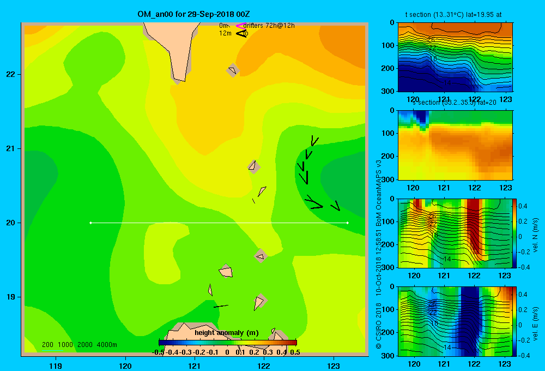Screen dimensions: 545x371
Task: Click the '121' longitude label below main map
Action: click(195, 366)
